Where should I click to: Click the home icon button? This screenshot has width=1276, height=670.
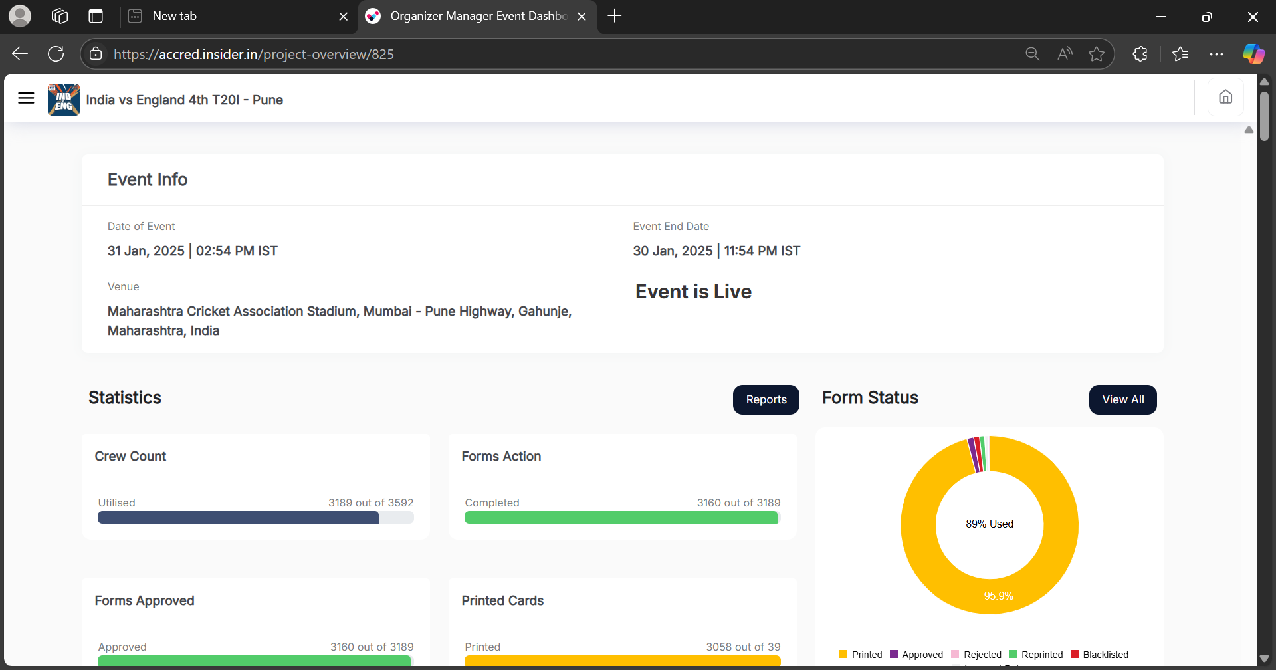[1225, 98]
